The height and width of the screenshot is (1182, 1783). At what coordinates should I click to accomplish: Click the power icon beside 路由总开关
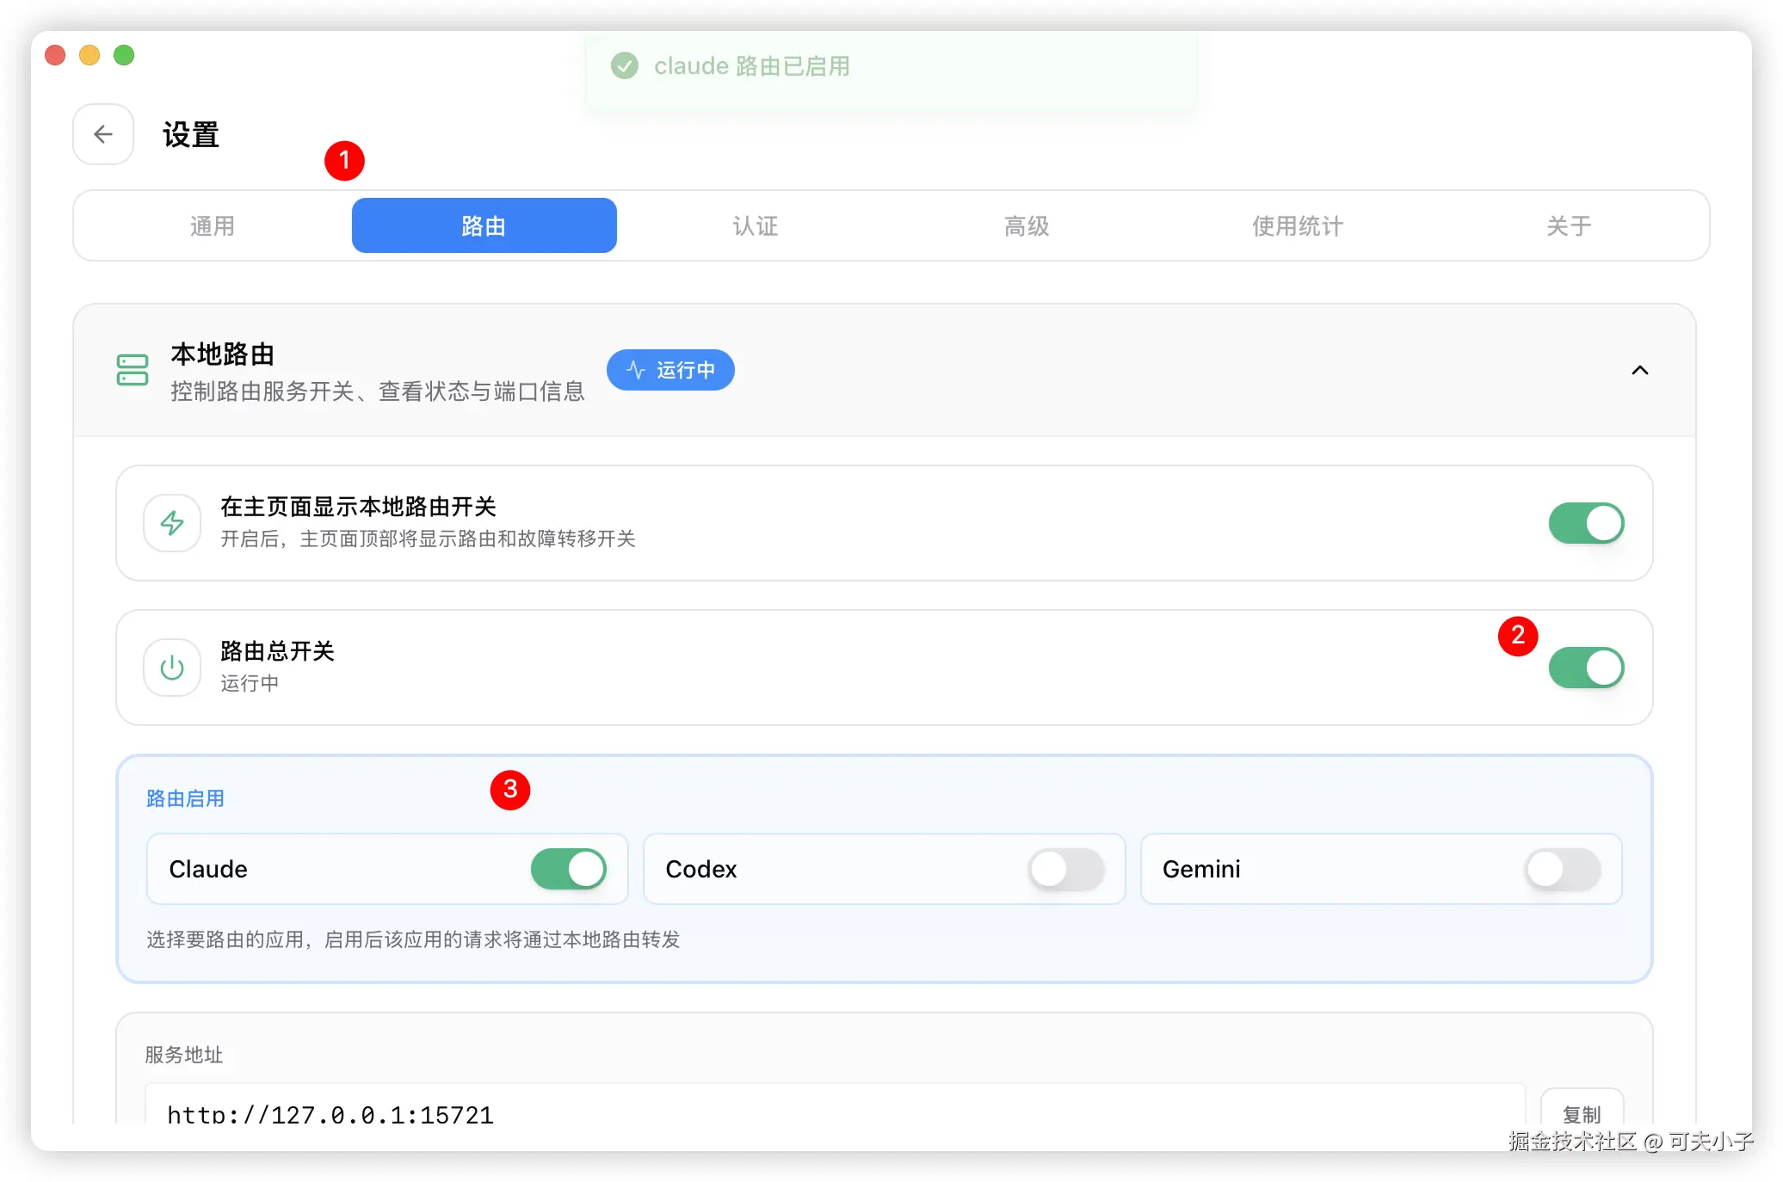(172, 668)
